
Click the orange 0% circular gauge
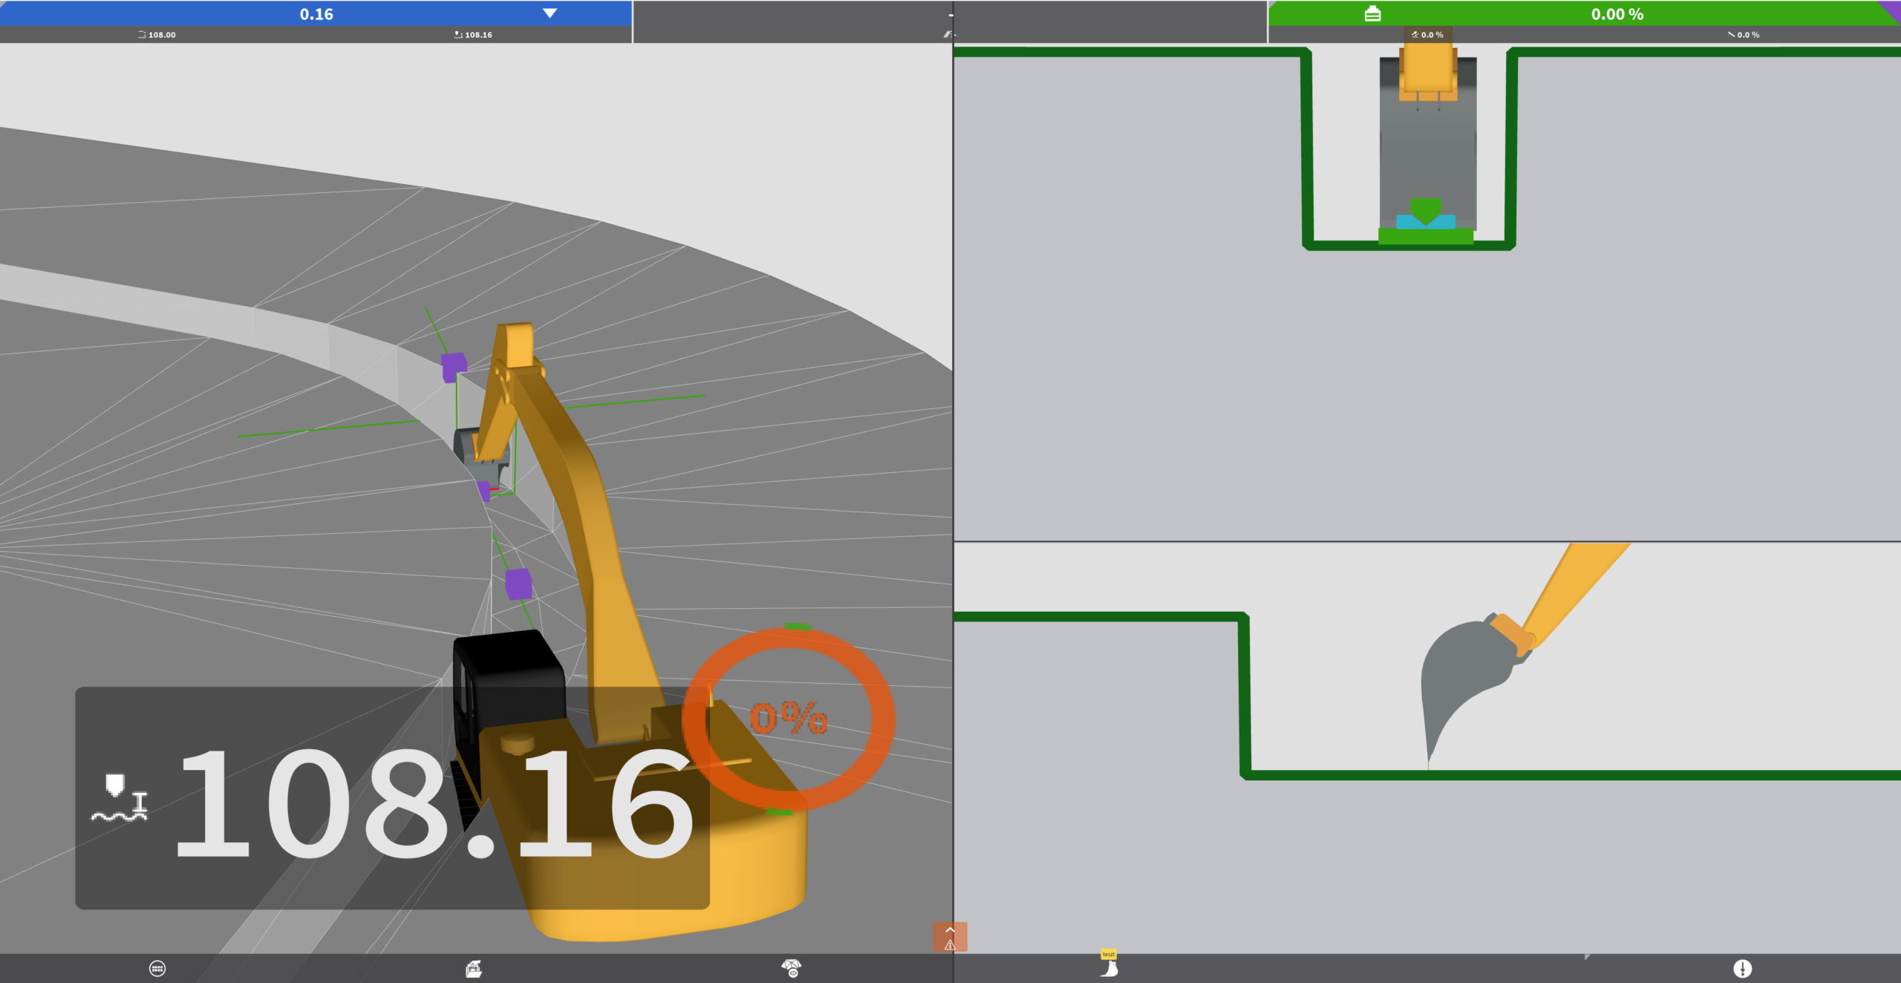[x=789, y=719]
